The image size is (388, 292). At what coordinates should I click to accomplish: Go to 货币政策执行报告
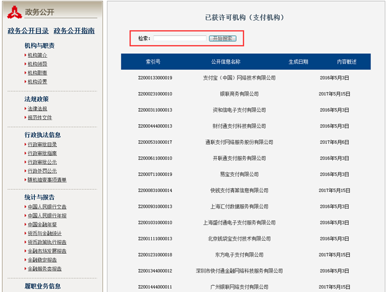[47, 242]
